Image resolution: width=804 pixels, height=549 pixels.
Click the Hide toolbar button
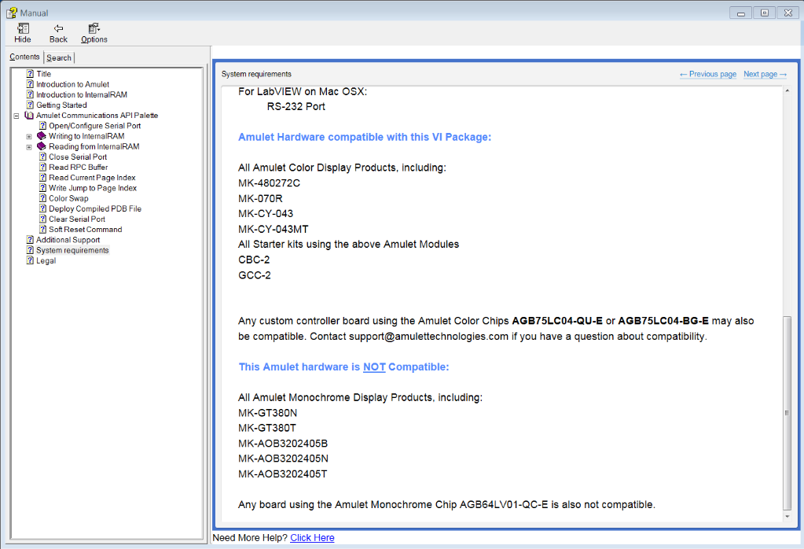23,33
